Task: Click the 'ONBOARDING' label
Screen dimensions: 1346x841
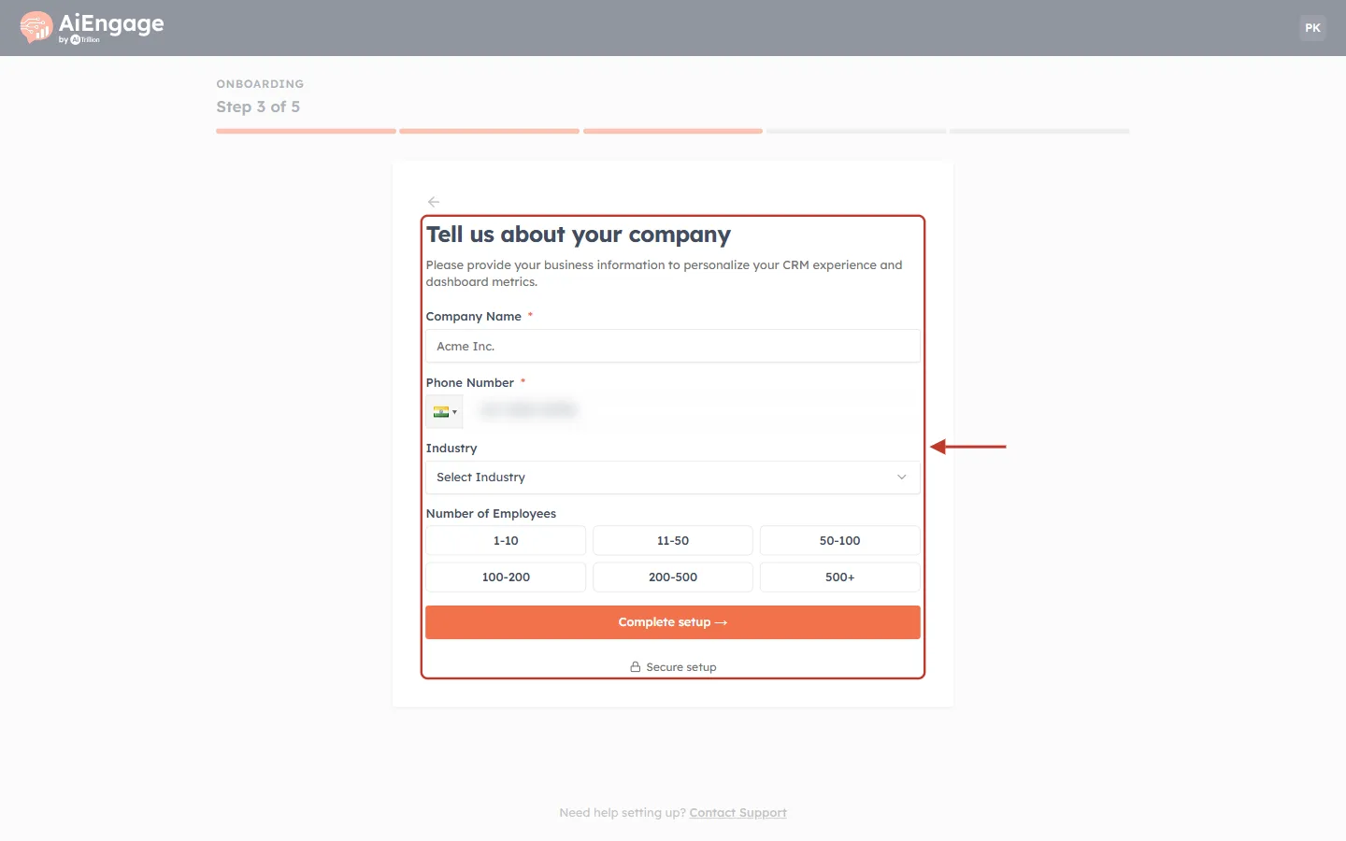Action: 260,84
